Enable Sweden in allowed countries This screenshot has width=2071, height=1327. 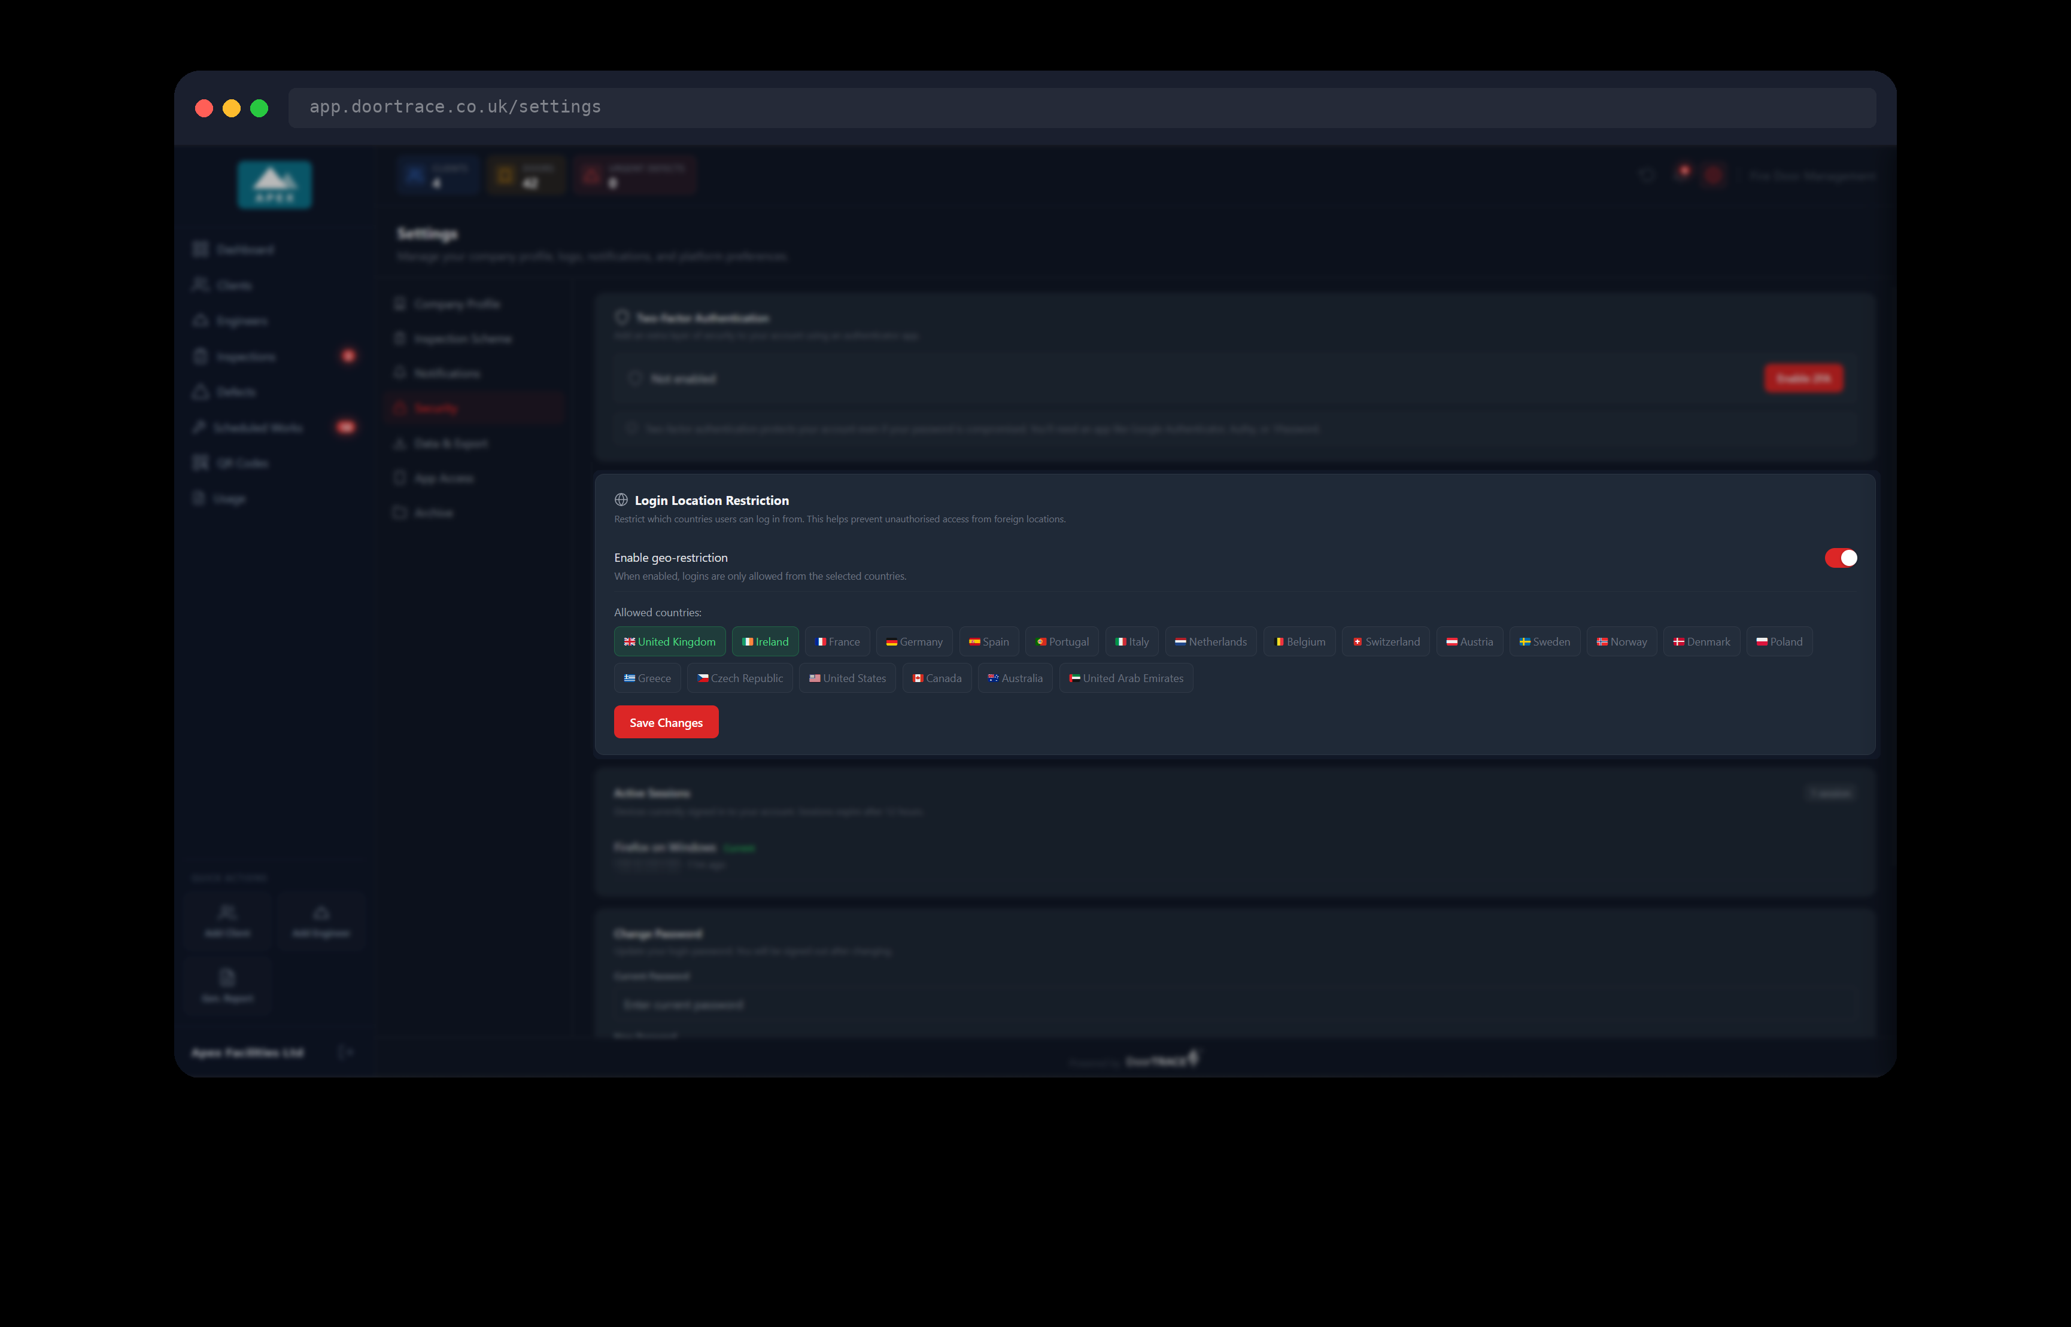[x=1544, y=641]
